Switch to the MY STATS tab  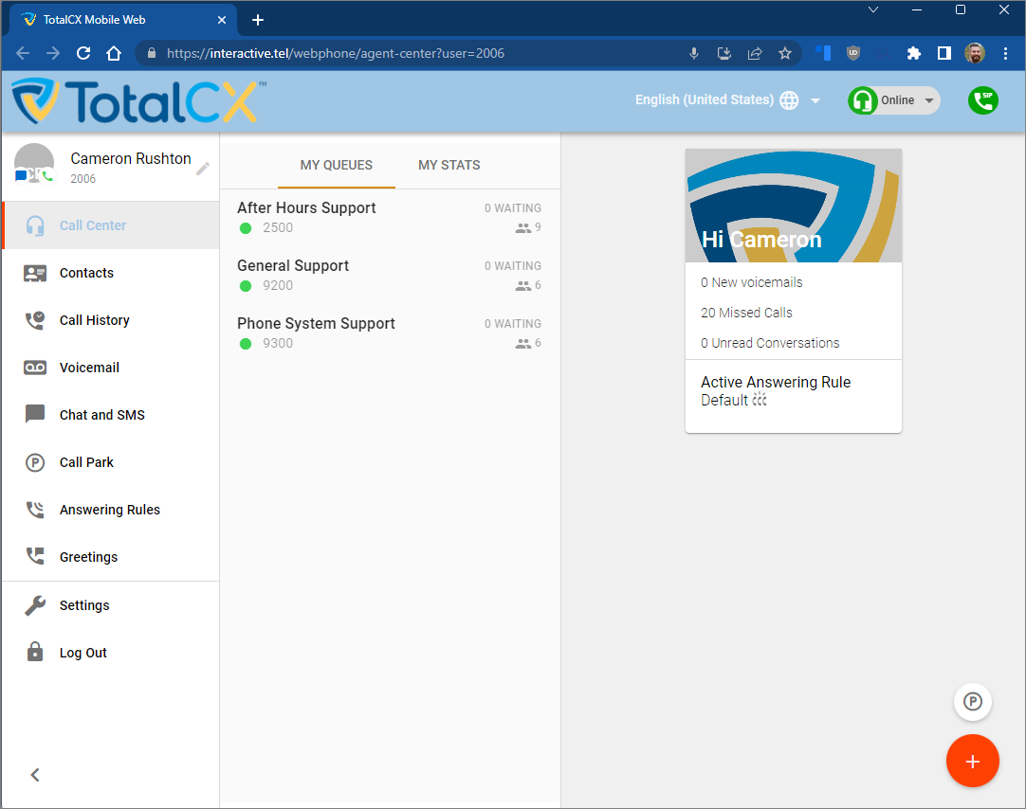pyautogui.click(x=449, y=166)
